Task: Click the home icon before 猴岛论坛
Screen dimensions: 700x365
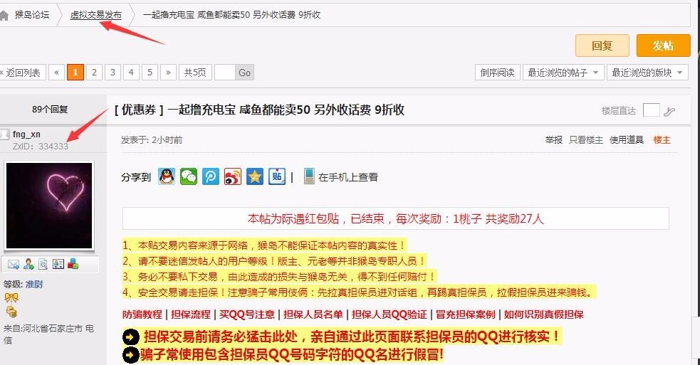Action: (x=4, y=15)
